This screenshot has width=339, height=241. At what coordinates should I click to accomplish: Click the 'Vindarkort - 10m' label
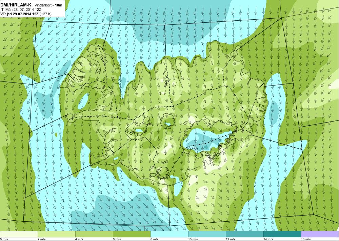click(x=49, y=5)
